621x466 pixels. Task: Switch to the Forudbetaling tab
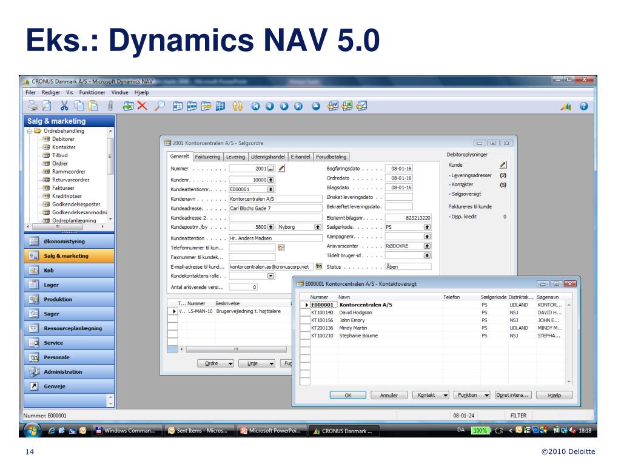[331, 157]
